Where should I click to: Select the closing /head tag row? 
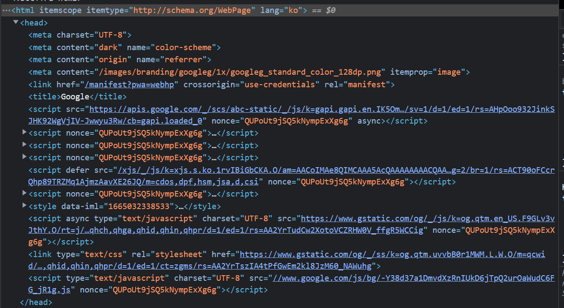[36, 302]
